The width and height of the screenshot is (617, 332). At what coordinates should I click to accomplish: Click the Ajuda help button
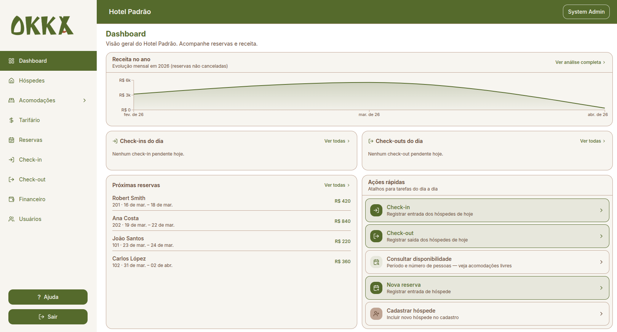[x=48, y=297]
